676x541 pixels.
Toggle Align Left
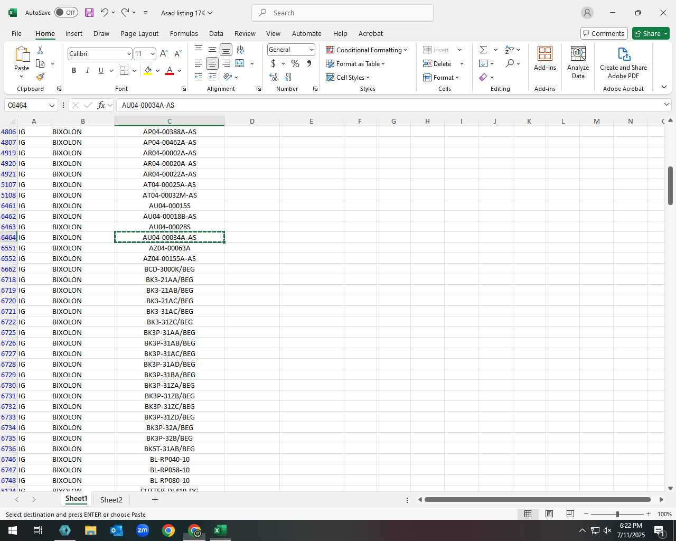click(x=199, y=63)
